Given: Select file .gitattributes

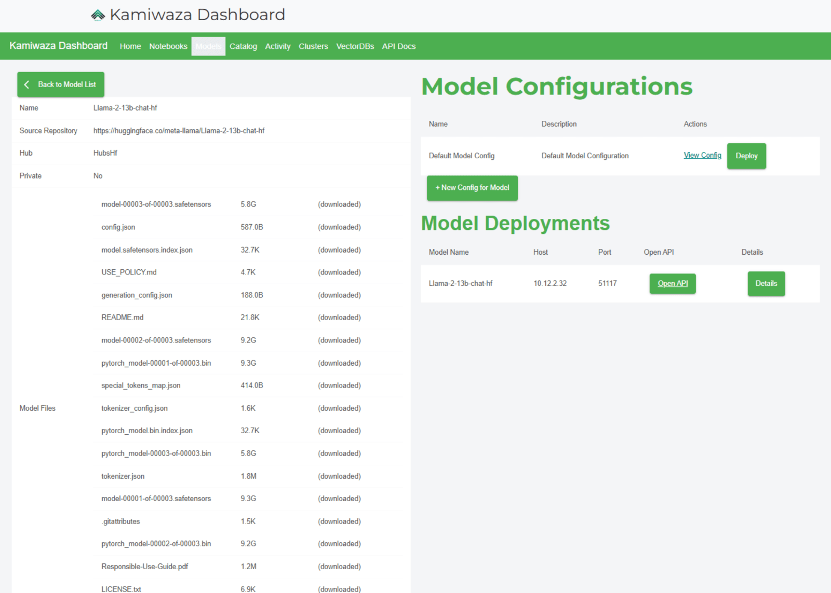Looking at the screenshot, I should [120, 521].
